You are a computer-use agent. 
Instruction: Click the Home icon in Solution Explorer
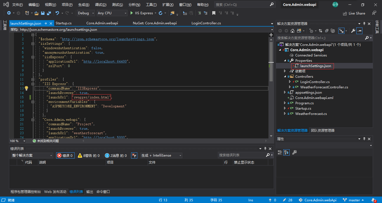292,31
